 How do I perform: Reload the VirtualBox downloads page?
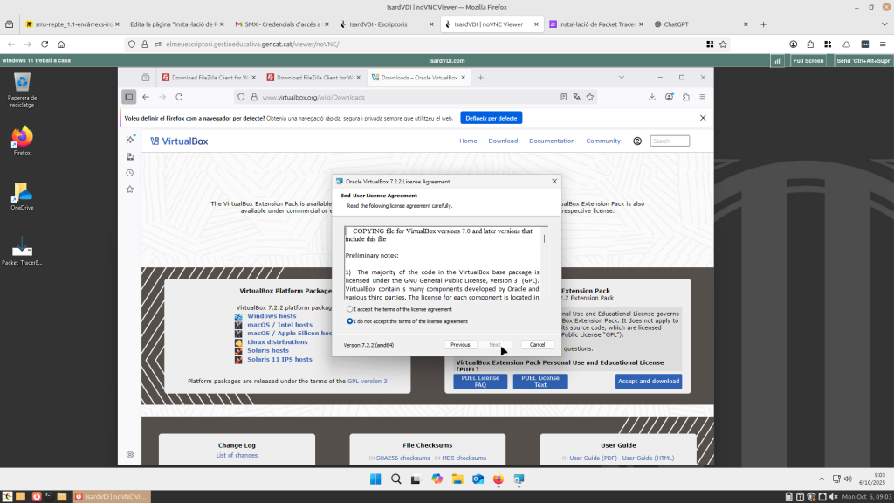pyautogui.click(x=180, y=97)
